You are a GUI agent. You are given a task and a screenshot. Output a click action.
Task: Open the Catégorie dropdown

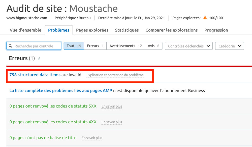230,46
